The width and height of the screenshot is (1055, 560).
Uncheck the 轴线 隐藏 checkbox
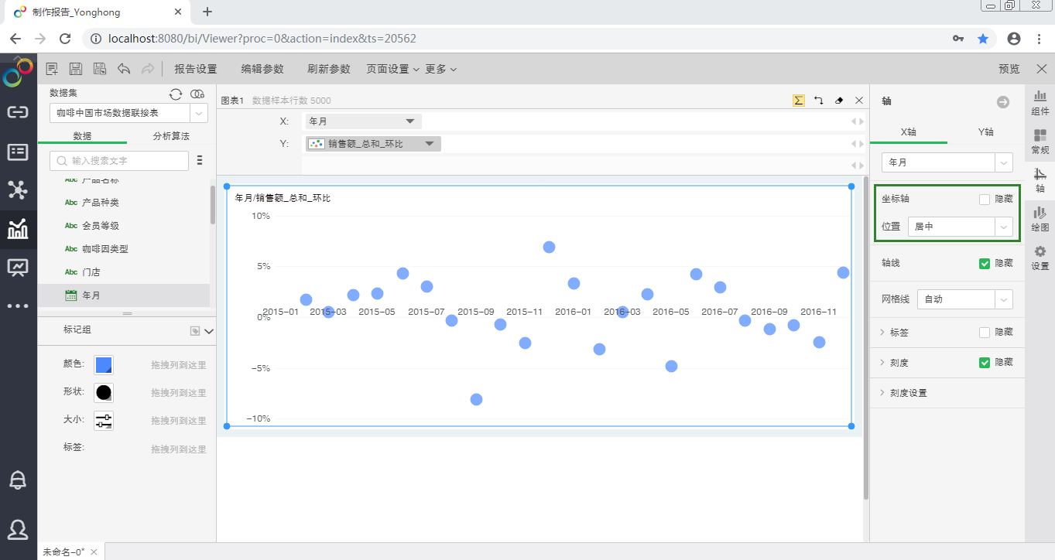point(985,264)
